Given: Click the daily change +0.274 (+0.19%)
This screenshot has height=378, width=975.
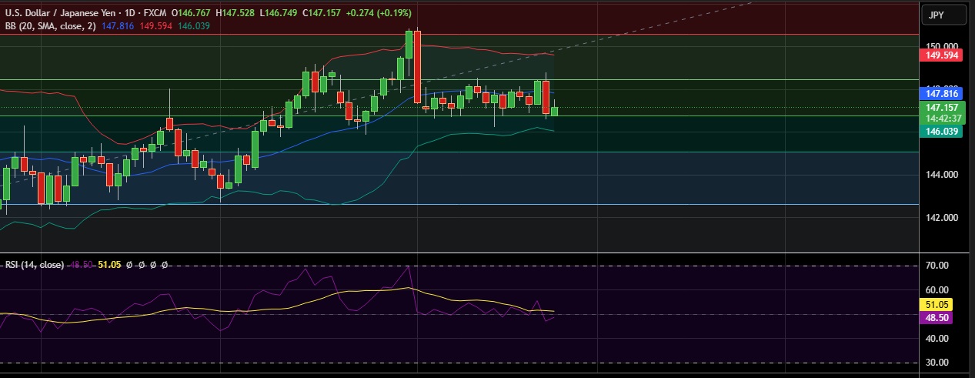Looking at the screenshot, I should click(379, 13).
